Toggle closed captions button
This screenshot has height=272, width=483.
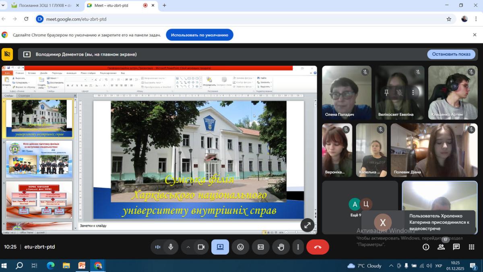[x=261, y=247]
